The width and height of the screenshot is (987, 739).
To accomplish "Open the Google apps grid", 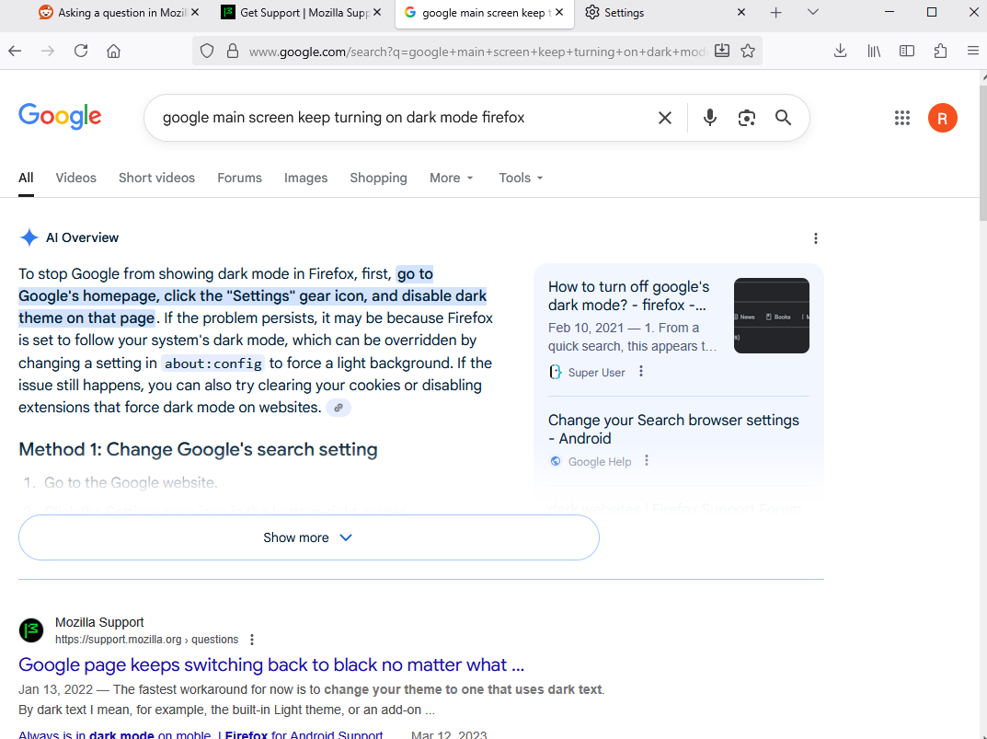I will 902,118.
